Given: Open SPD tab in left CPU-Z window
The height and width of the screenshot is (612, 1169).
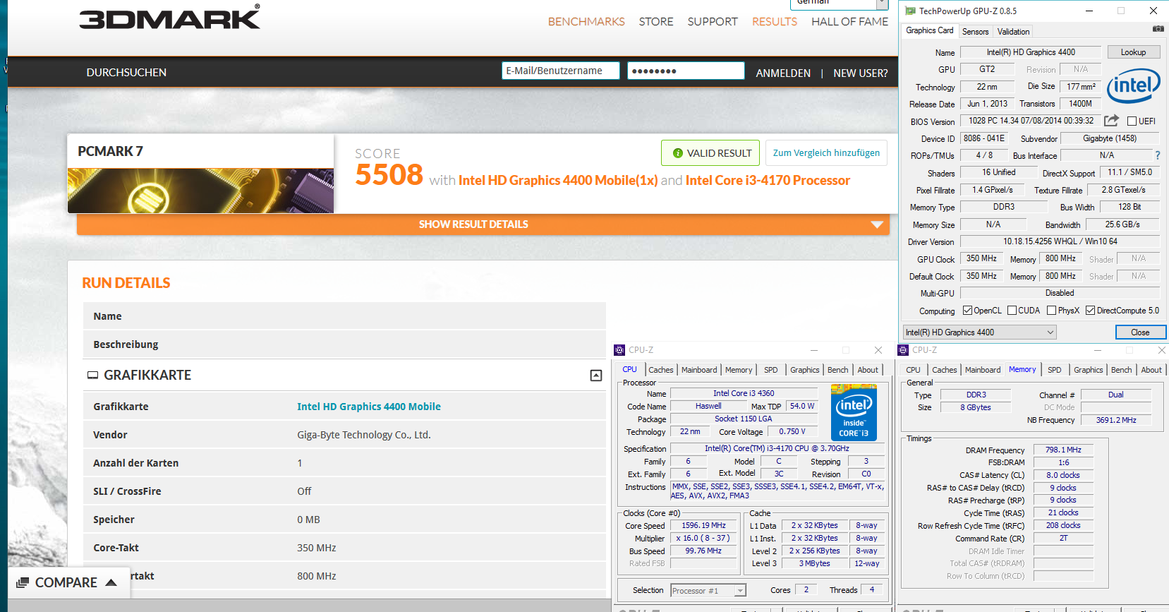Looking at the screenshot, I should (771, 370).
